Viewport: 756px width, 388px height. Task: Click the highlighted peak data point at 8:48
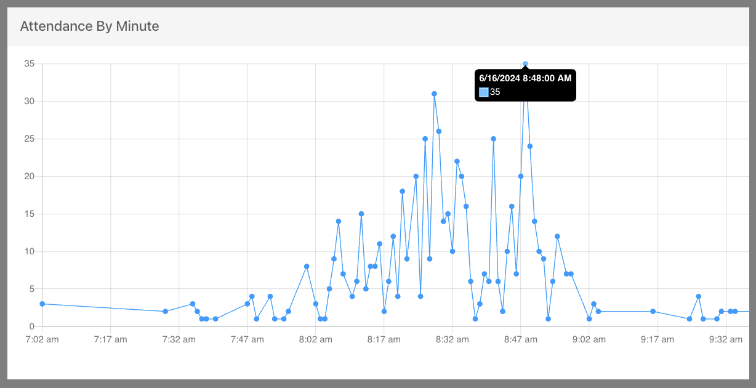pyautogui.click(x=525, y=63)
